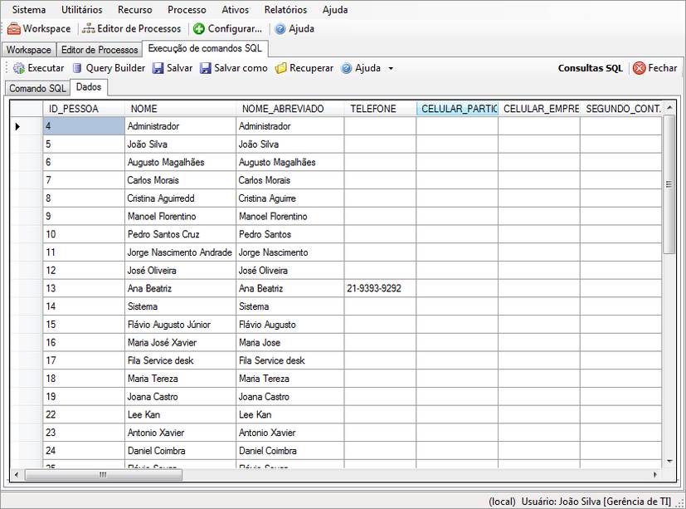
Task: Sort by the NOME column header
Action: 180,109
